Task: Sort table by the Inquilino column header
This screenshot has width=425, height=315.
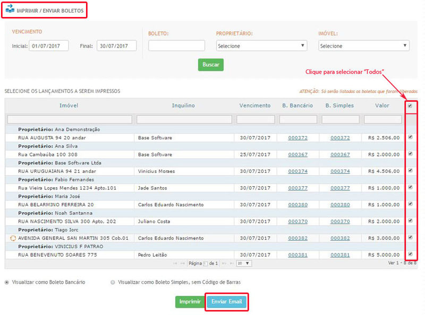Action: [x=183, y=106]
